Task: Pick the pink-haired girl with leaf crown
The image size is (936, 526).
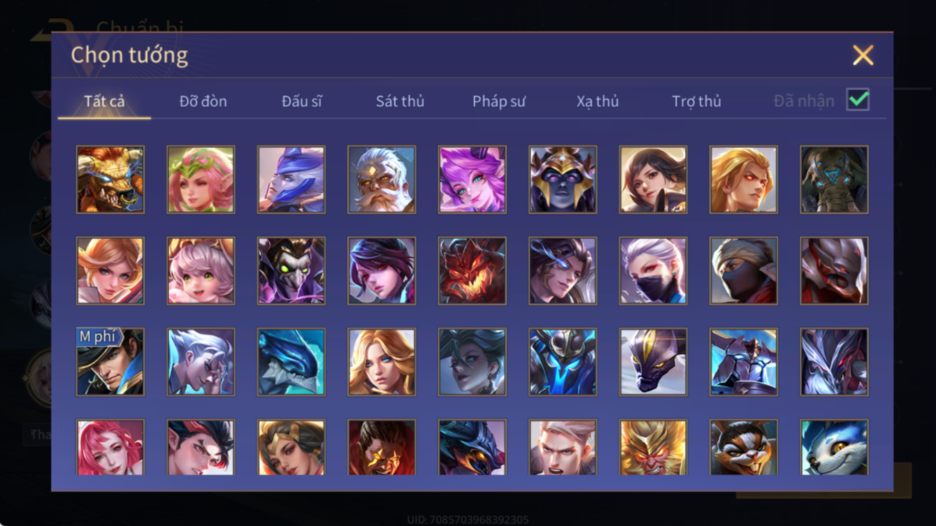Action: [201, 180]
